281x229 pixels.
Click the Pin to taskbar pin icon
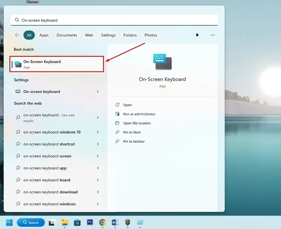point(117,141)
